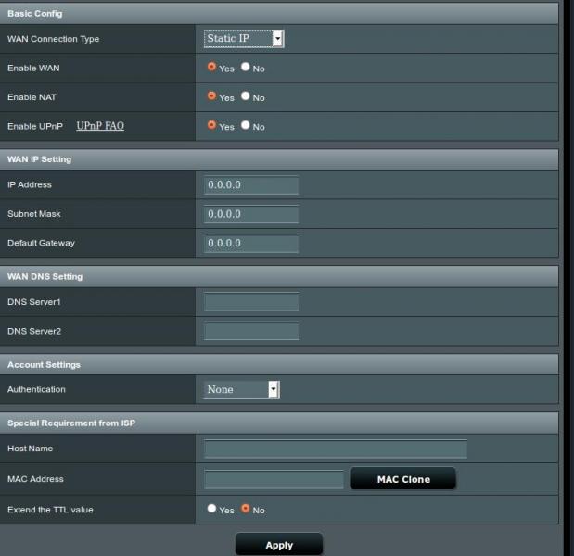The width and height of the screenshot is (574, 556).
Task: Open the WAN Connection Type dropdown
Action: point(243,38)
